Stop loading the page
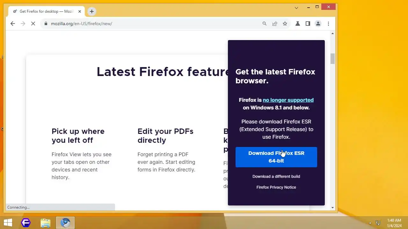 coord(33,24)
